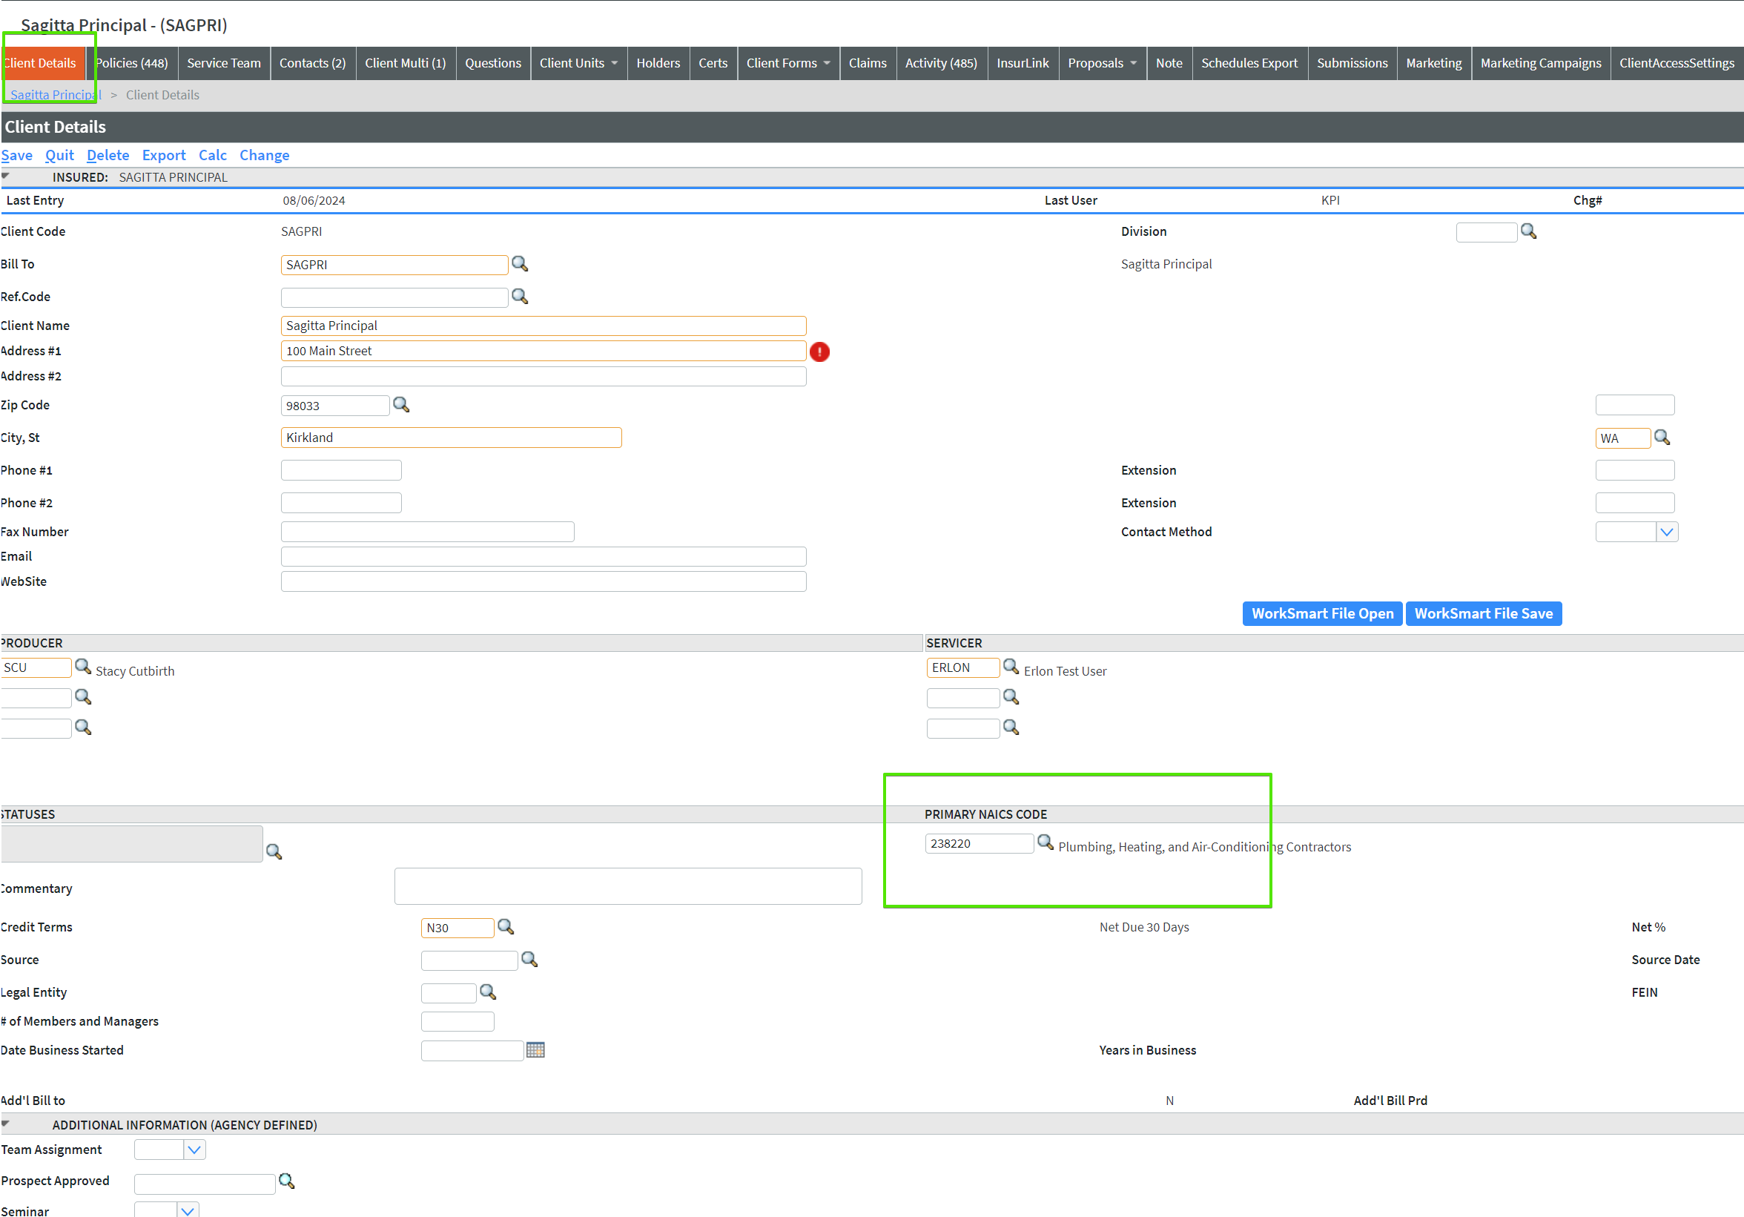Click the Credit Terms lookup magnifier
This screenshot has height=1217, width=1744.
505,927
